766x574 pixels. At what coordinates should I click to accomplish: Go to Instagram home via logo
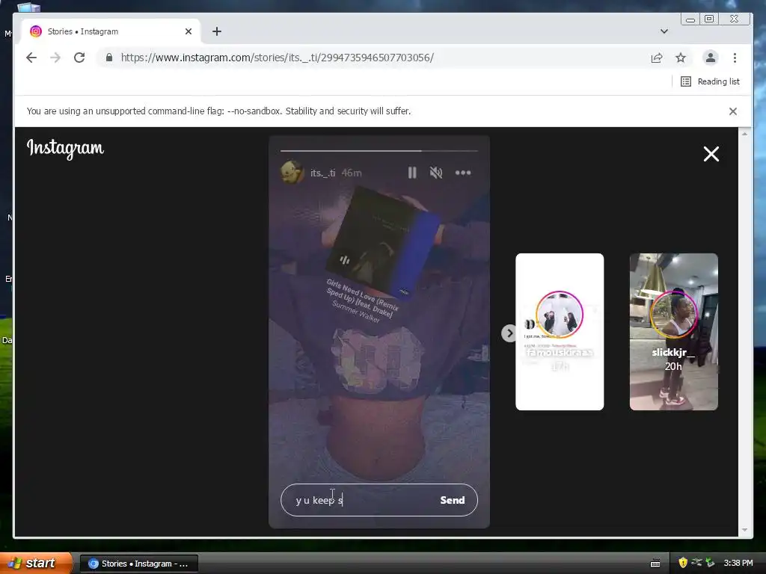tap(66, 149)
